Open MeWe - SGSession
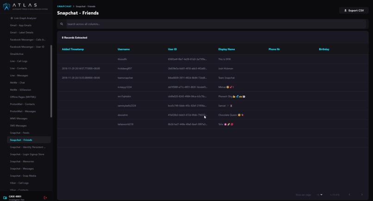 coord(20,90)
